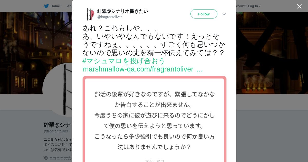
Task: Open the About menu item
Action: pyautogui.click(x=70, y=6)
